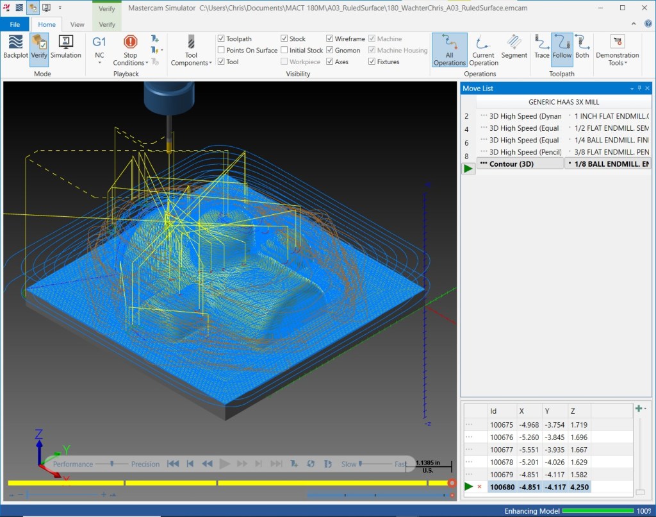Toggle the Wireframe checkbox
The width and height of the screenshot is (656, 517).
point(330,38)
